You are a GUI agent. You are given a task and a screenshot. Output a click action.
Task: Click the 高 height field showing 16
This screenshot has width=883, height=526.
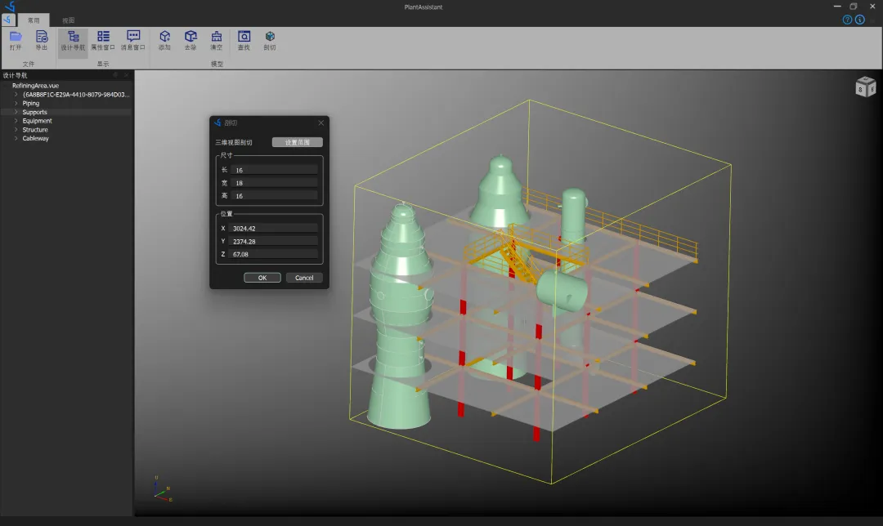(x=274, y=196)
